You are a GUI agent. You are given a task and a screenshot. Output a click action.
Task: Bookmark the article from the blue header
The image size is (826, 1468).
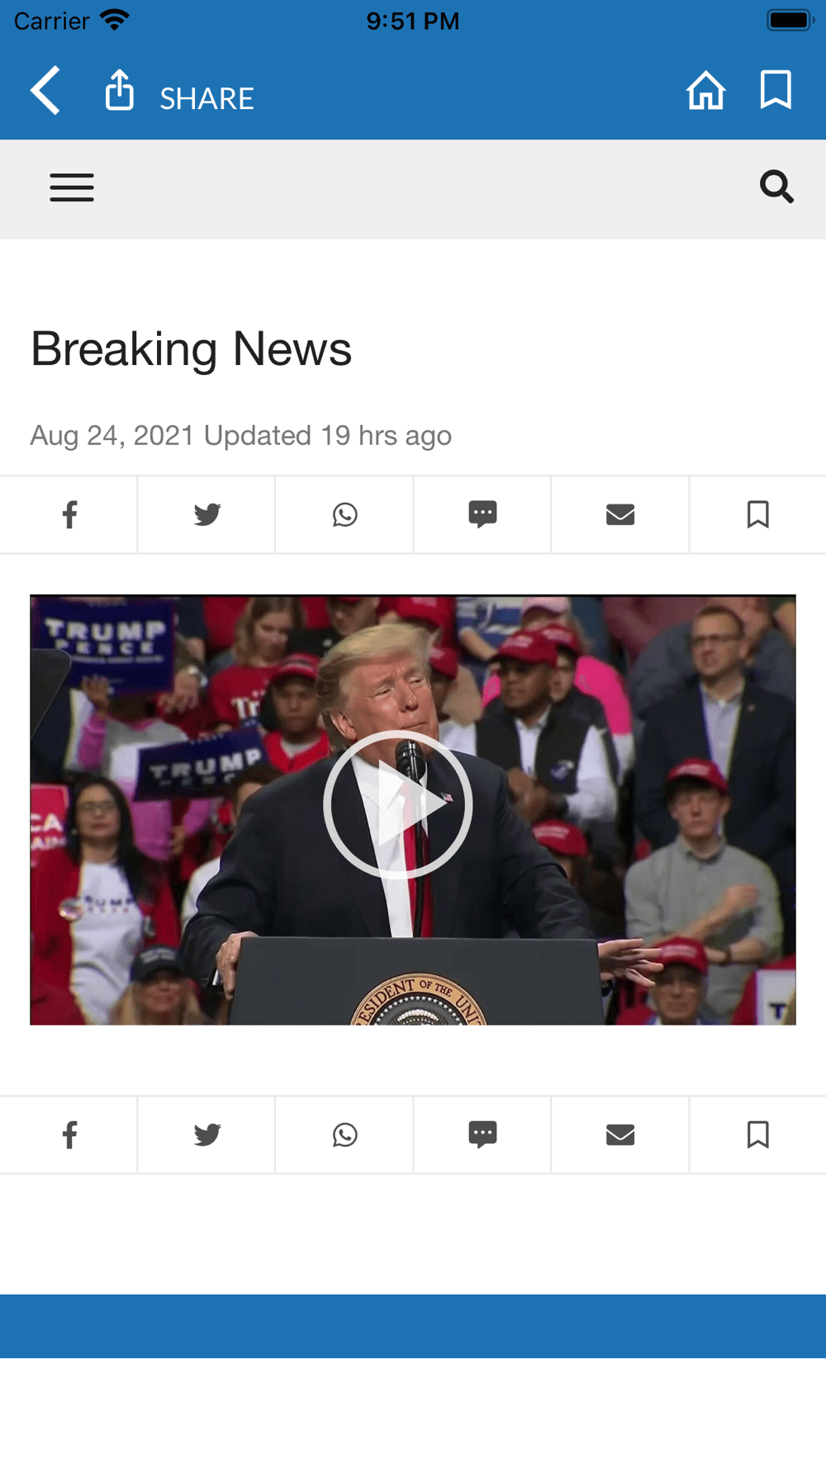click(x=776, y=89)
